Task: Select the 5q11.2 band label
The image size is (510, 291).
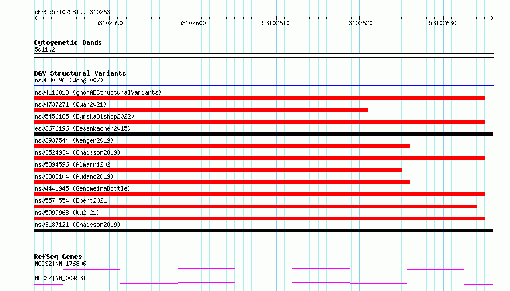Action: click(x=45, y=49)
